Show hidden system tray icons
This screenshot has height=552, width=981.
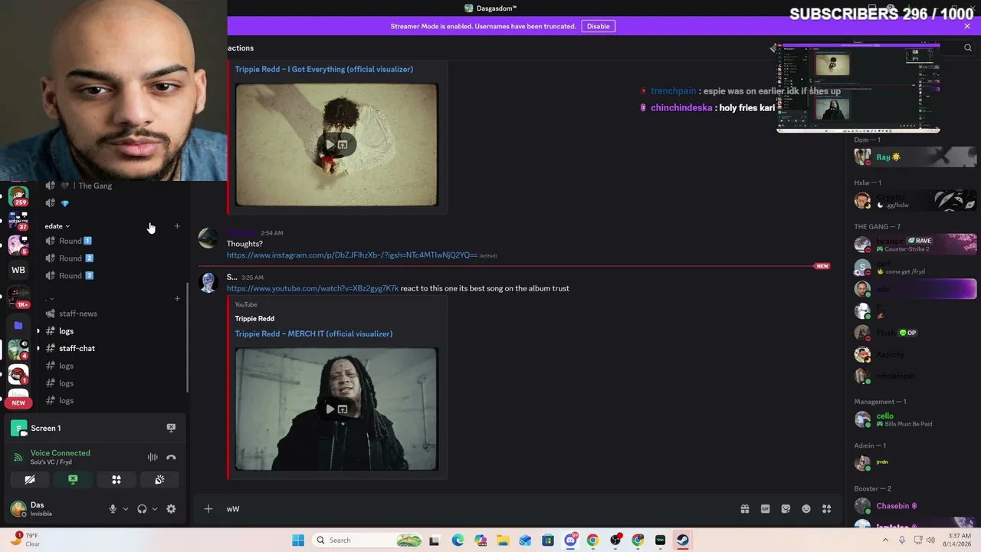pyautogui.click(x=887, y=540)
